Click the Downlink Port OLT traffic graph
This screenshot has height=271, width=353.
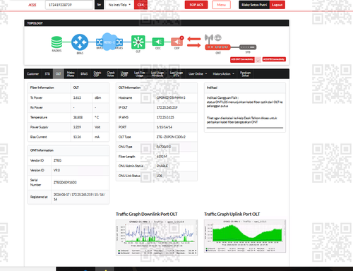click(157, 237)
